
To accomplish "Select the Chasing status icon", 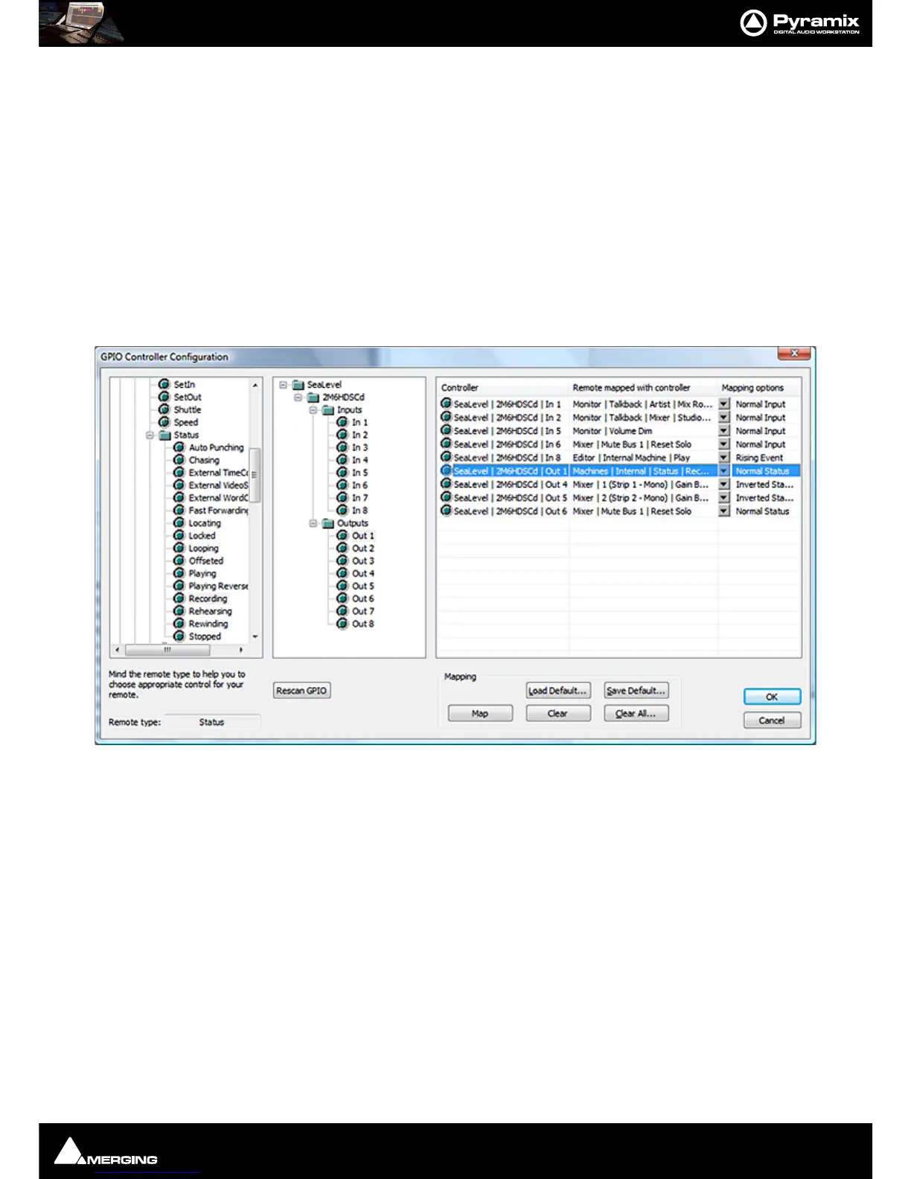I will (179, 460).
